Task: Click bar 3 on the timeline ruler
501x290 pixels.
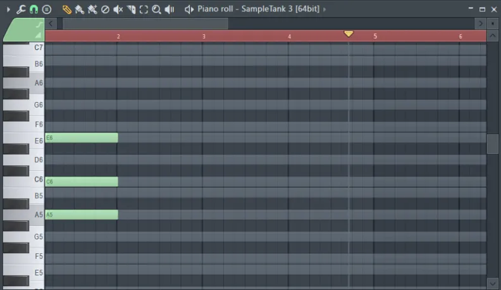Action: coord(204,37)
